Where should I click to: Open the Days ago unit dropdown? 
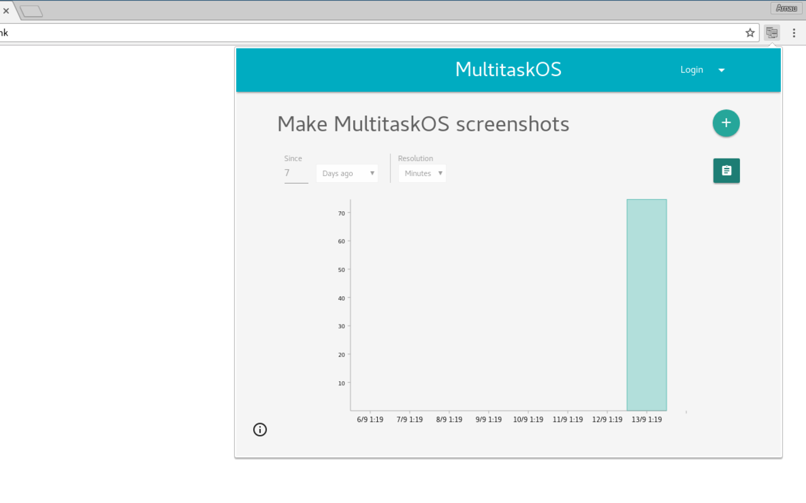(x=347, y=173)
